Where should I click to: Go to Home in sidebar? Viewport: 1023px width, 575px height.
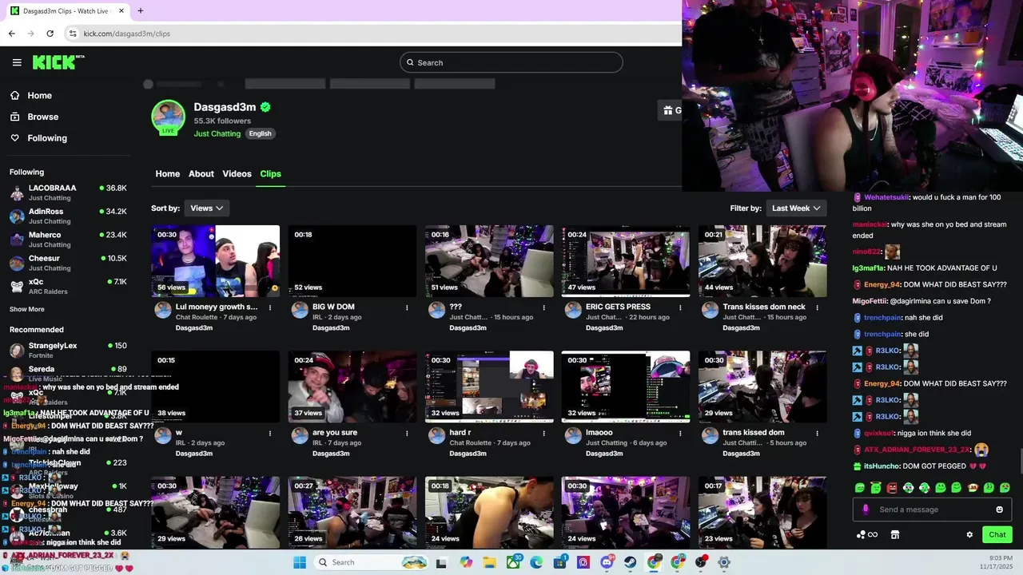click(x=39, y=95)
